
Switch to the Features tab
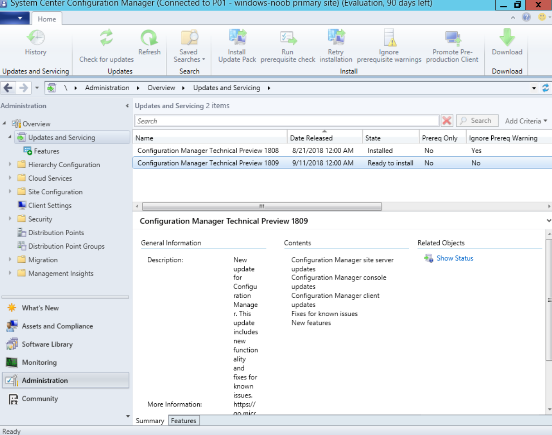click(184, 420)
